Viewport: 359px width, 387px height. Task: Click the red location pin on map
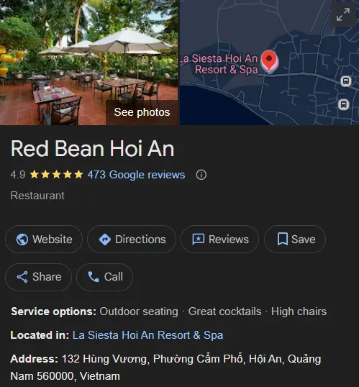[269, 61]
